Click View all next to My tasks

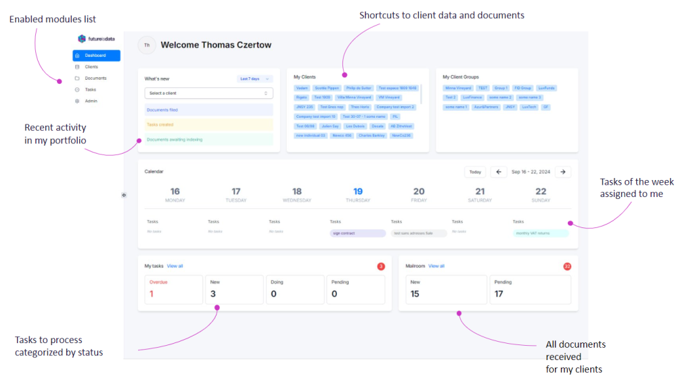[175, 266]
